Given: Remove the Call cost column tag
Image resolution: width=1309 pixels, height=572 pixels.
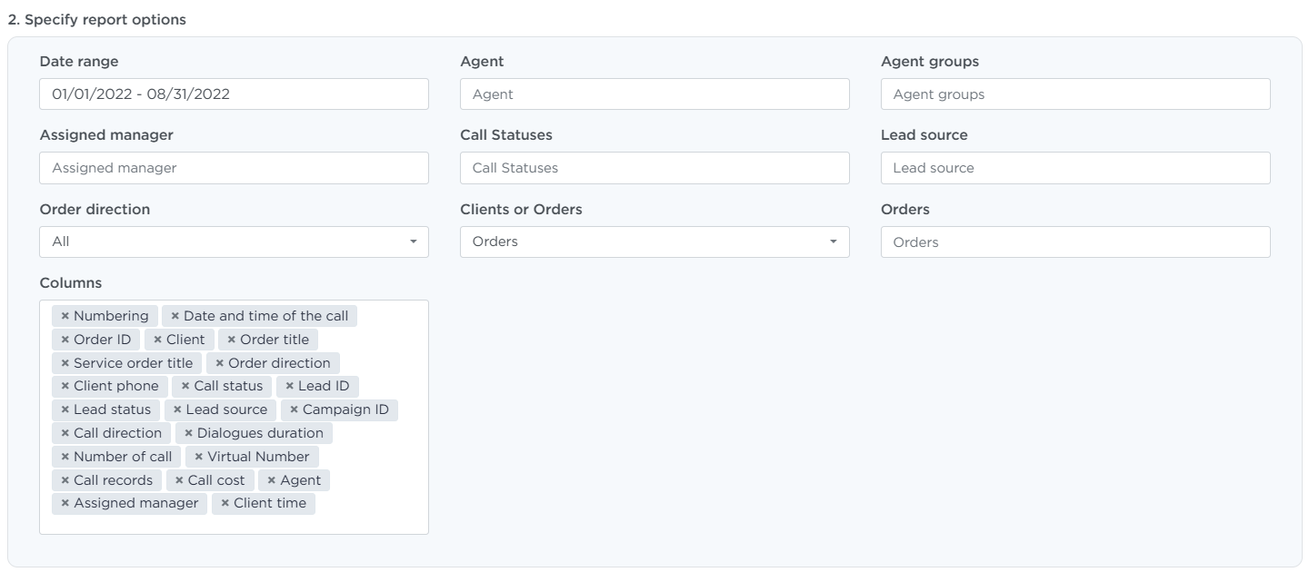Looking at the screenshot, I should click(x=179, y=480).
